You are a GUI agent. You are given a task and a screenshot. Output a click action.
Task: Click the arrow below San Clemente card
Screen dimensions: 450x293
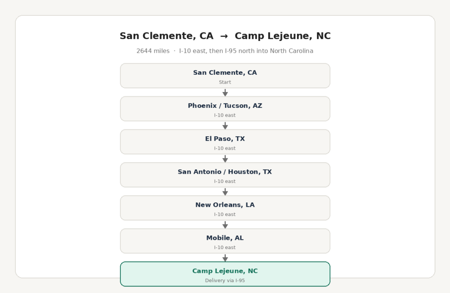click(x=225, y=92)
